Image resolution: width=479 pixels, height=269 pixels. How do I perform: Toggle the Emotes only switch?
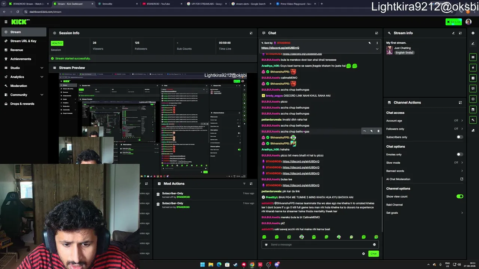(x=460, y=154)
